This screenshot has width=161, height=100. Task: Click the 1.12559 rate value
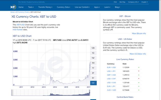tap(126, 67)
